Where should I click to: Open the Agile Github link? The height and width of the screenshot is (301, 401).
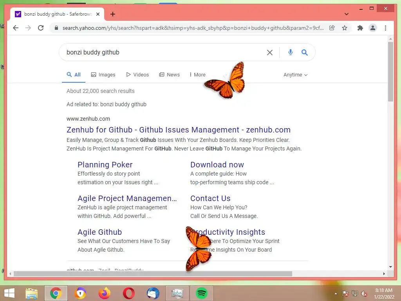pos(100,232)
